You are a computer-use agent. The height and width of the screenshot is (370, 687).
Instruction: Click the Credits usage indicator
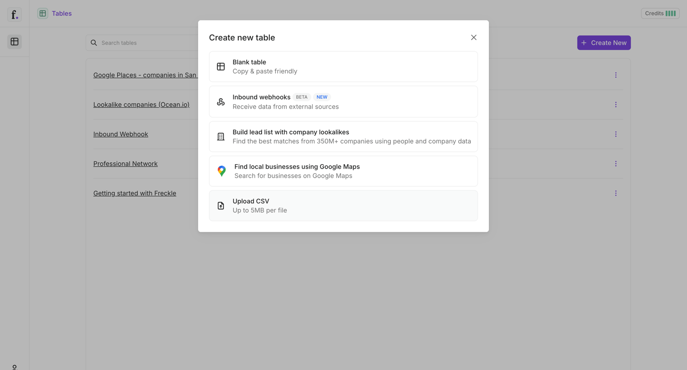point(660,14)
